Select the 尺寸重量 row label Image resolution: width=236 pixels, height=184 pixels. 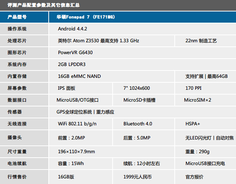(x=24, y=152)
